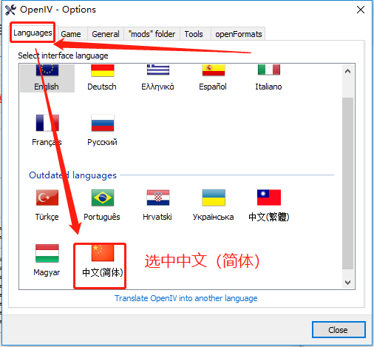Select the Hrvatski Croatian flag
374x347 pixels.
point(158,198)
